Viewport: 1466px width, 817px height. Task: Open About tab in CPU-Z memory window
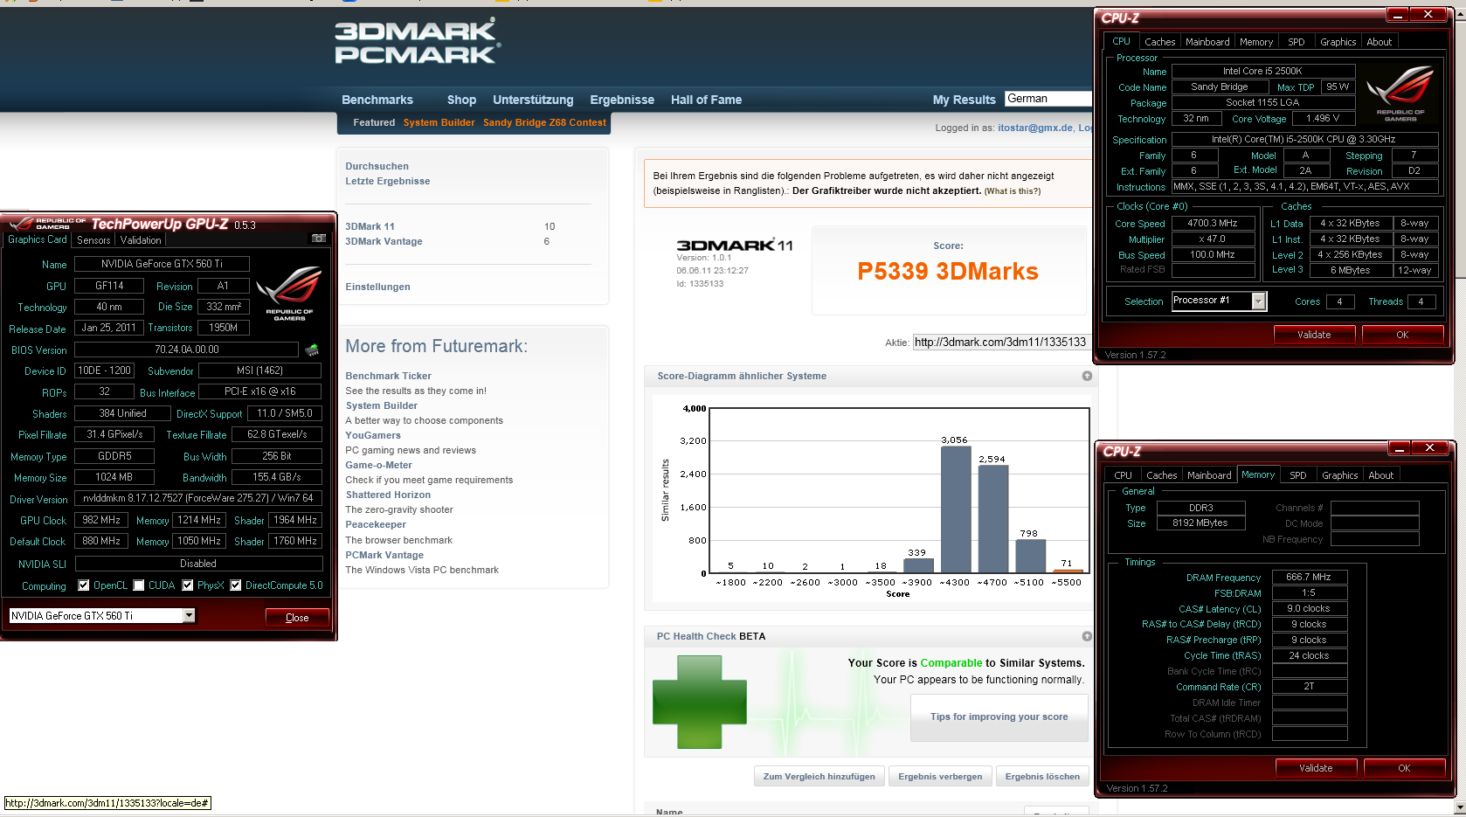(x=1381, y=475)
